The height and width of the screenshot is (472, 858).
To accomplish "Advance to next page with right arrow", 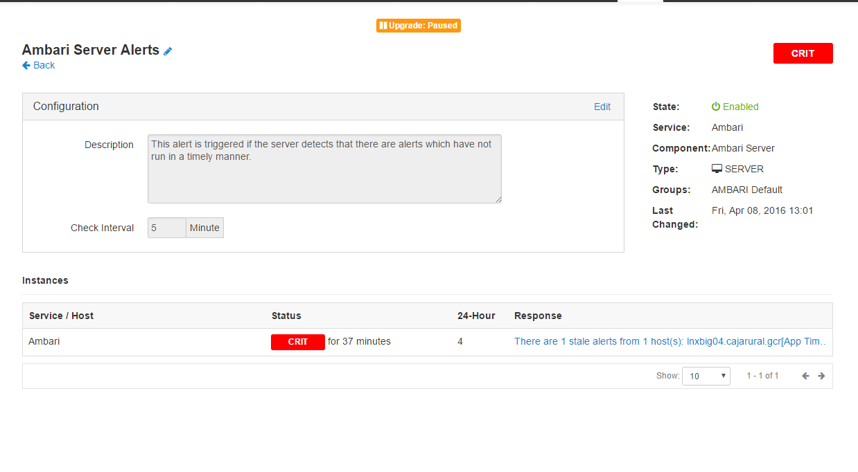I will click(x=821, y=375).
